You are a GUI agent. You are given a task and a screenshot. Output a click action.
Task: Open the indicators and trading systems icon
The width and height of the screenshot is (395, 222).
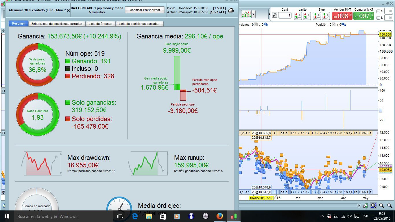(247, 14)
